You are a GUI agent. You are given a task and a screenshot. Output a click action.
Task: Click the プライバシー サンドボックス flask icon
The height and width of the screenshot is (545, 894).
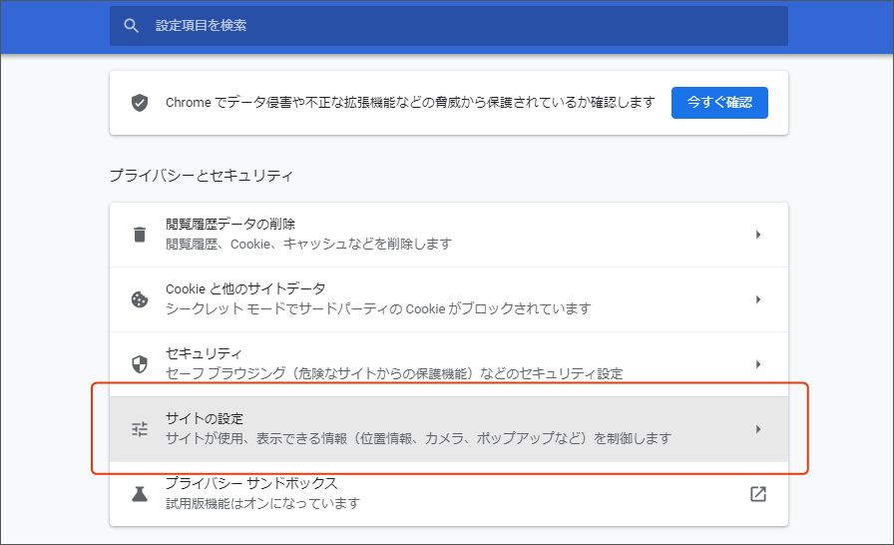[x=140, y=494]
